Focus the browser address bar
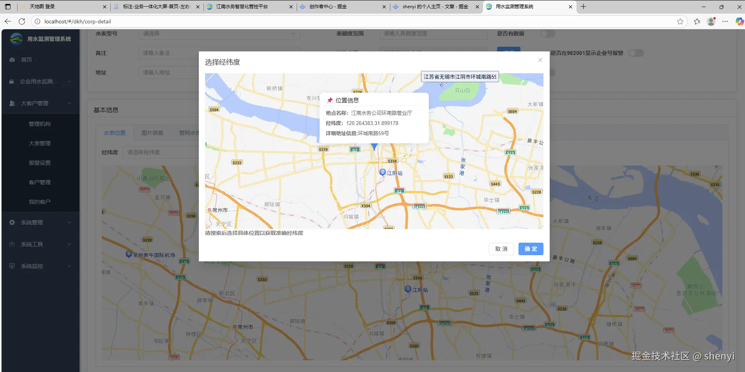This screenshot has height=372, width=745. 359,21
